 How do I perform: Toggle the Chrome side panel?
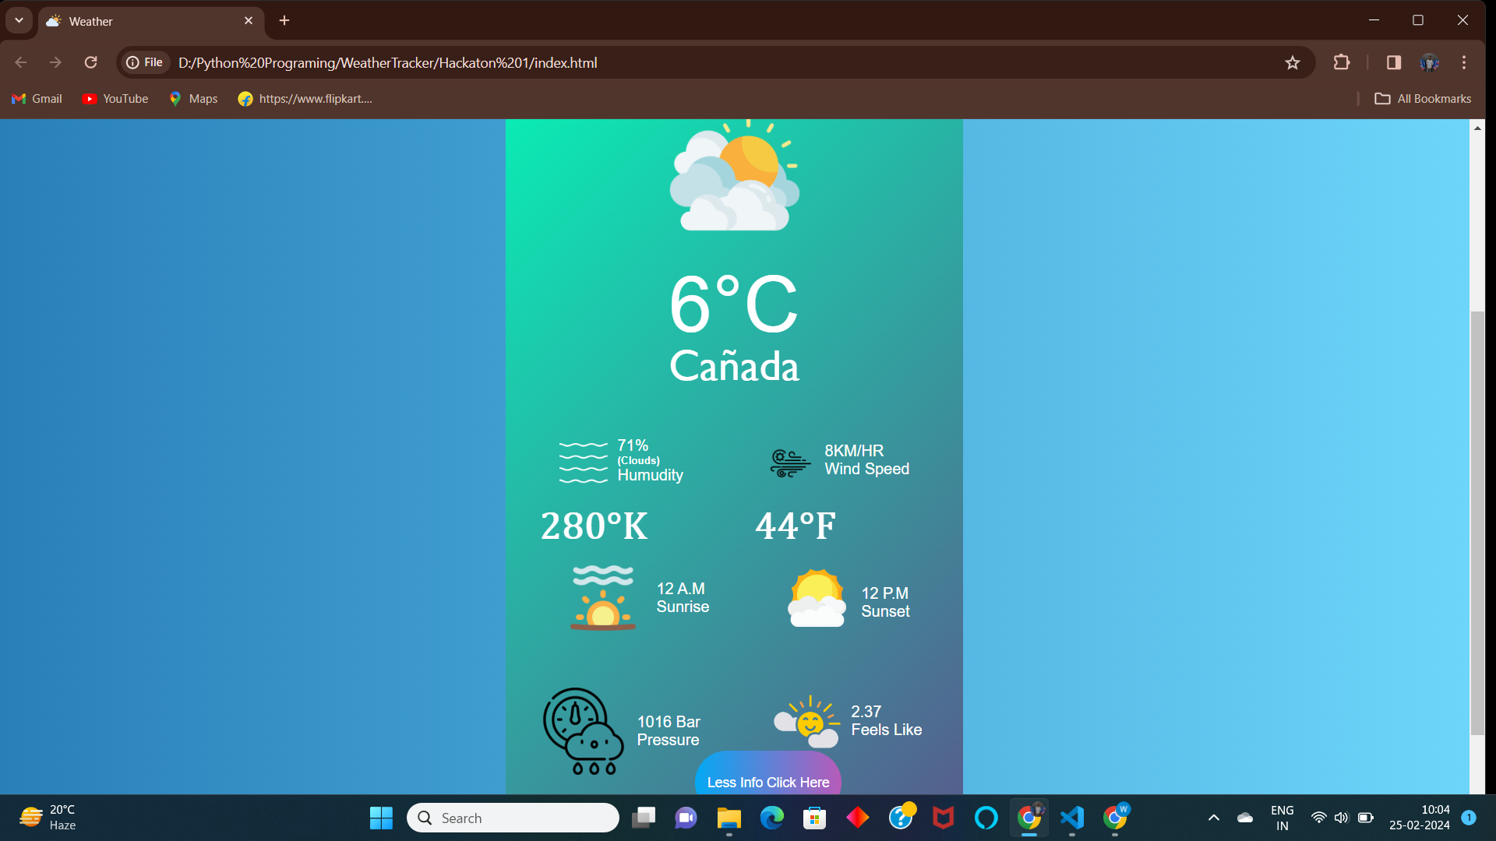coord(1393,63)
